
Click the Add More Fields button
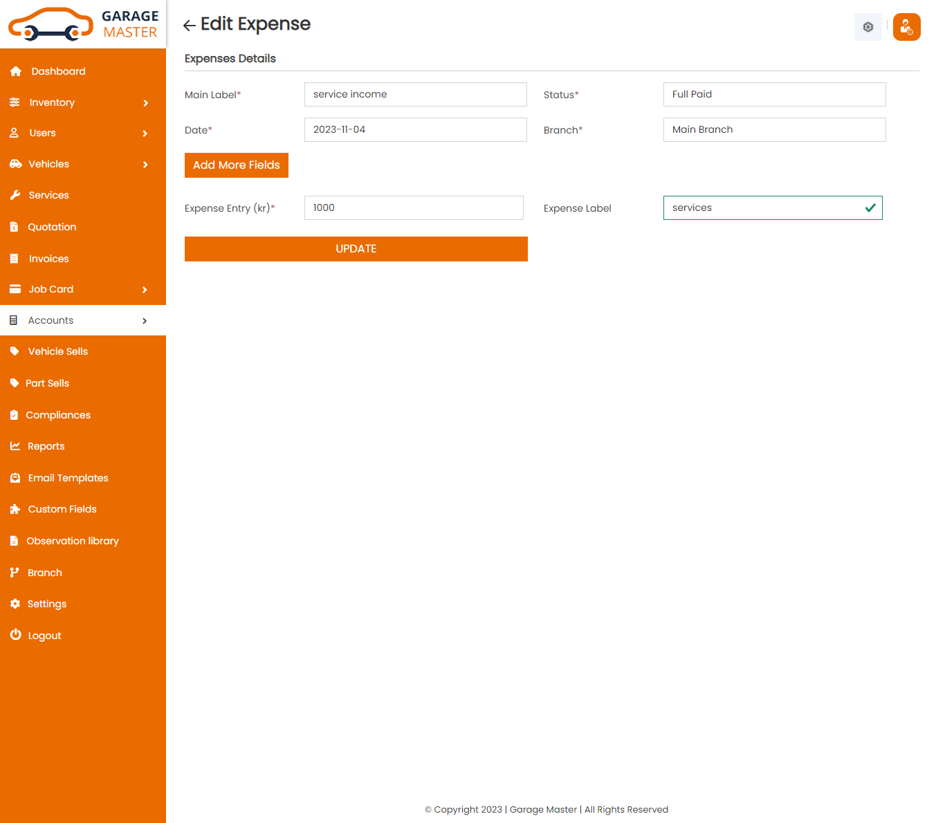click(237, 165)
